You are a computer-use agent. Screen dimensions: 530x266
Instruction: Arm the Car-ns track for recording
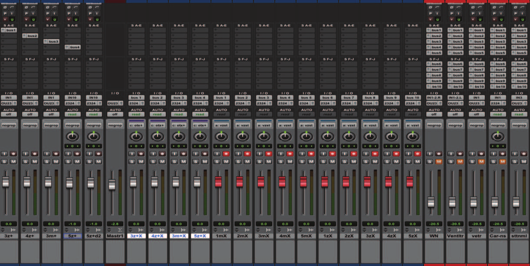502,154
